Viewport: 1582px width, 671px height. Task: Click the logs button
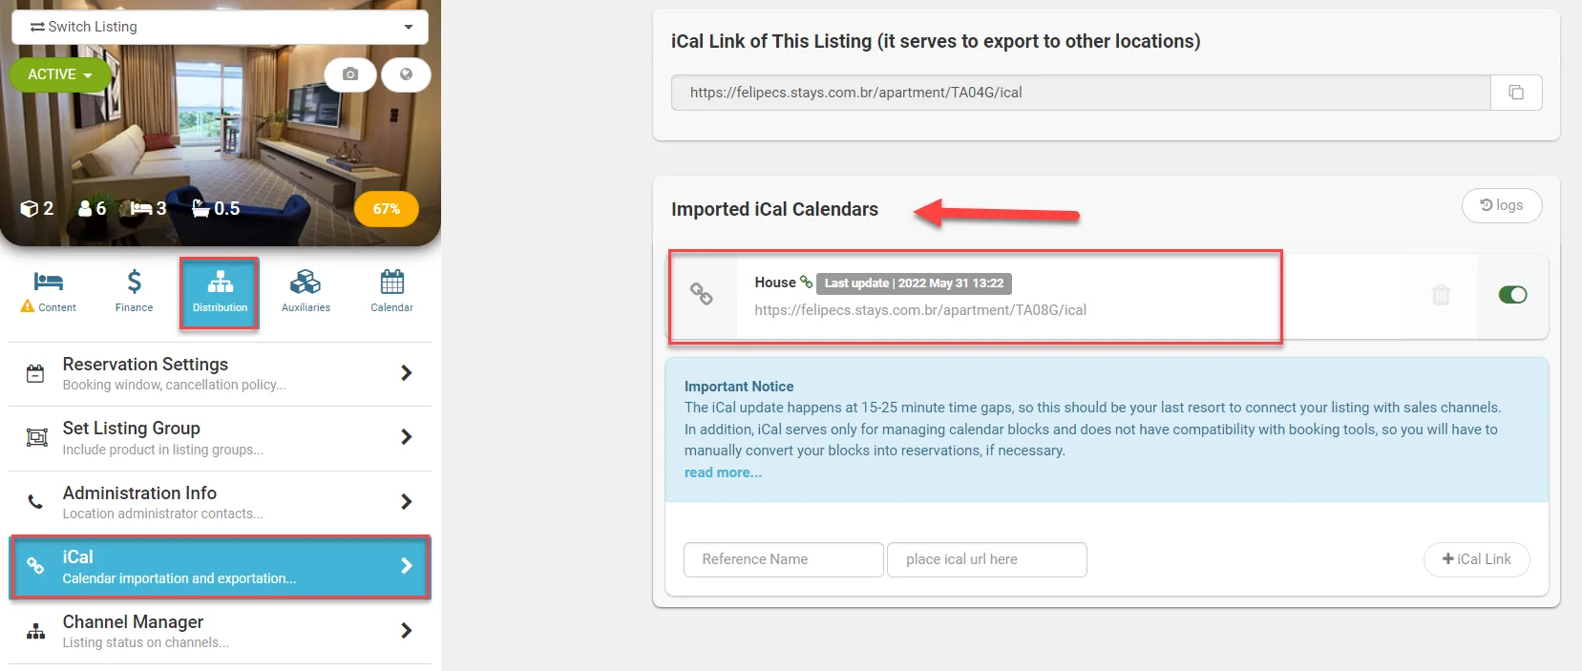coord(1502,205)
